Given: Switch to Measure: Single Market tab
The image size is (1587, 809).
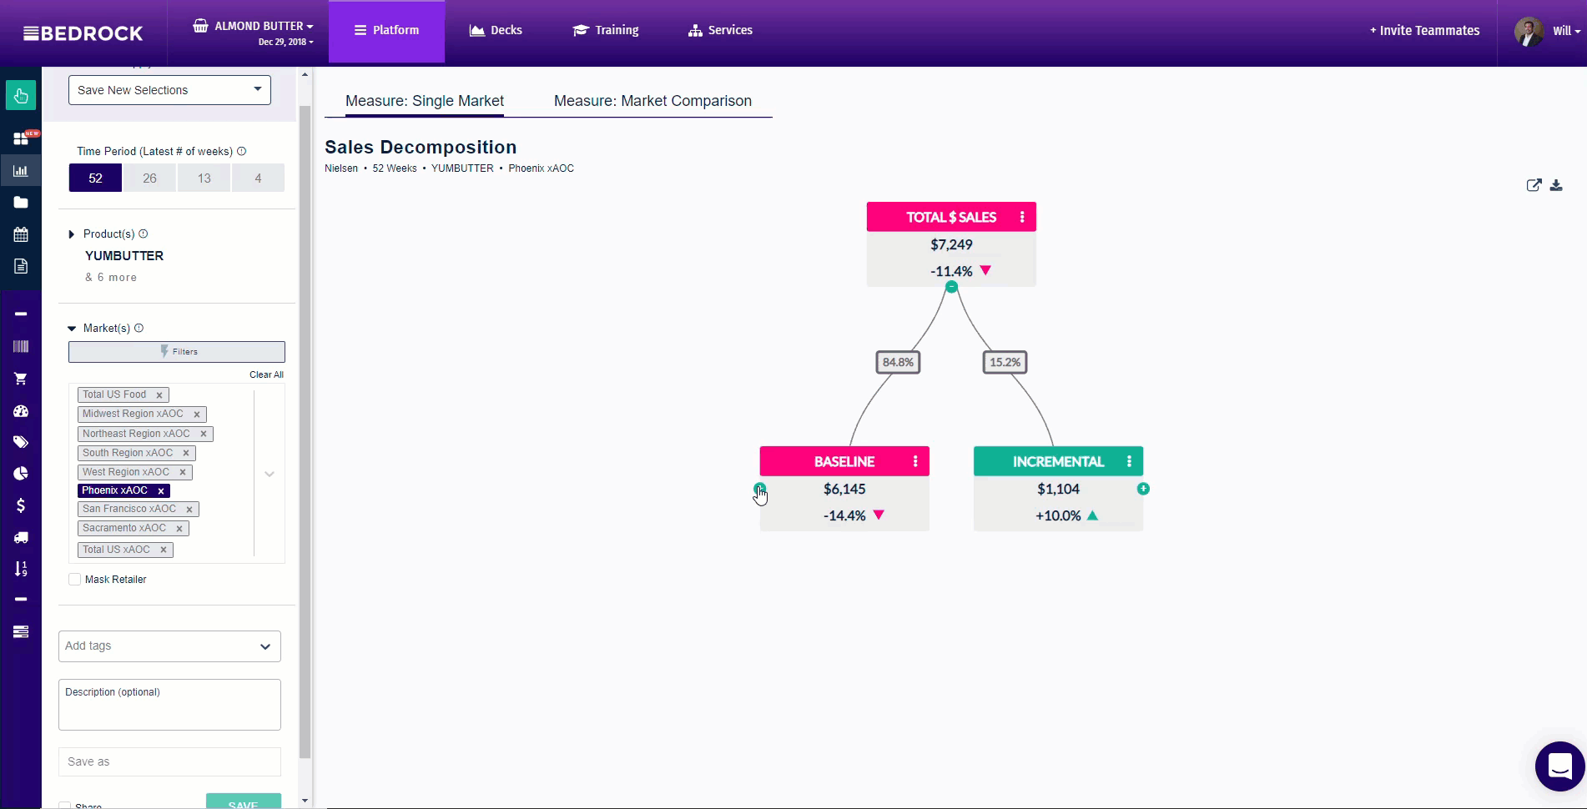Looking at the screenshot, I should click(x=425, y=101).
